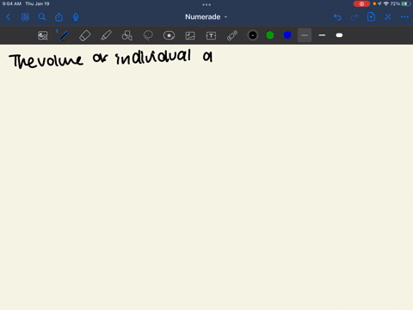
Task: Choose the black pen color
Action: 253,35
